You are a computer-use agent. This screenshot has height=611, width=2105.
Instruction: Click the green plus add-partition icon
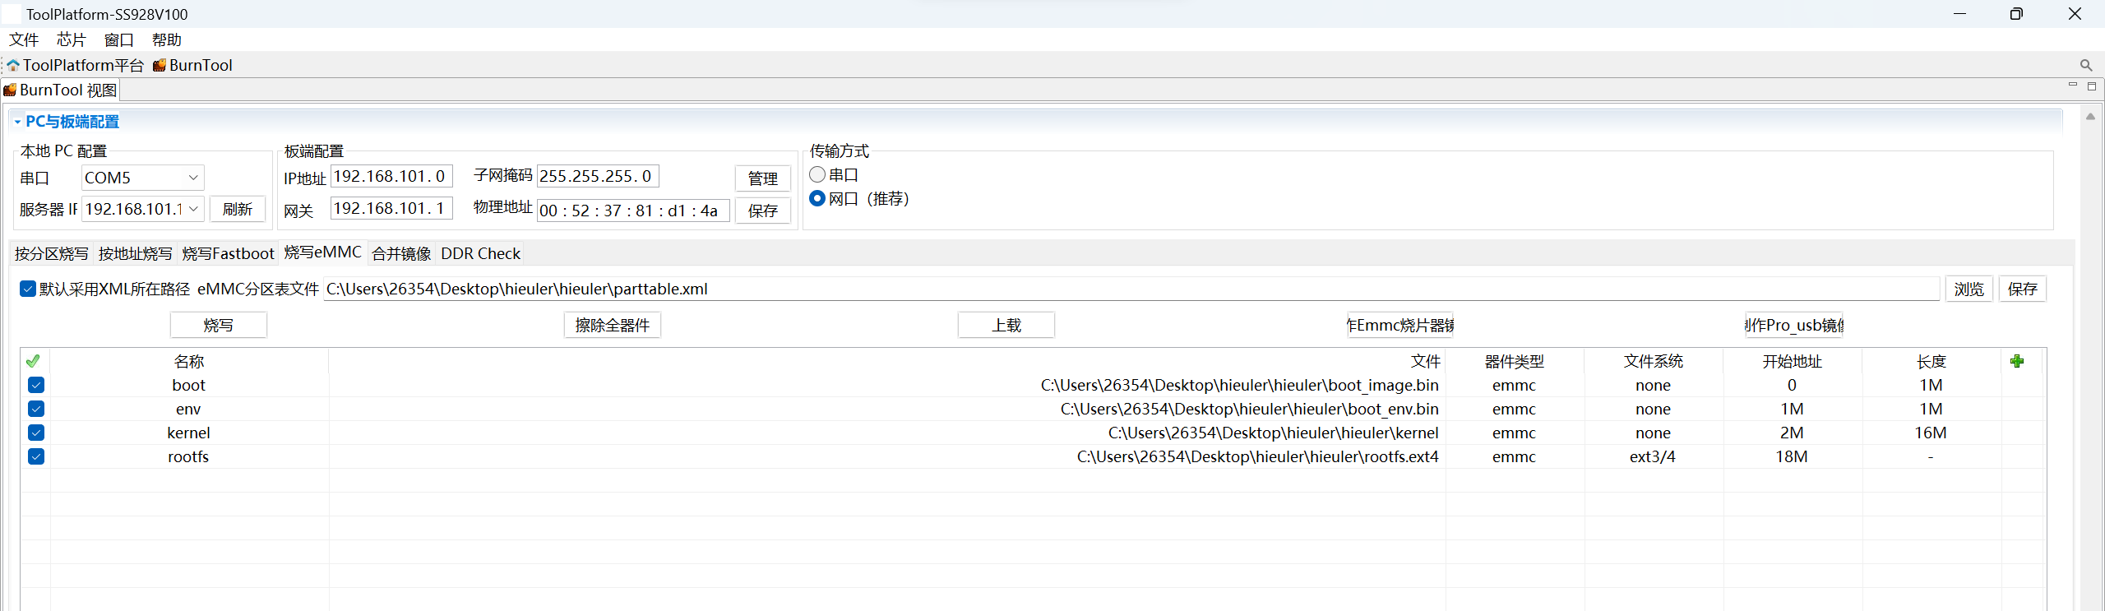point(2016,361)
